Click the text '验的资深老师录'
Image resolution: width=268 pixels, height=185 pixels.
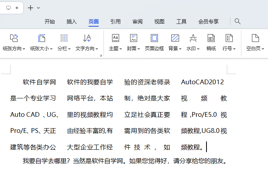tap(147, 82)
